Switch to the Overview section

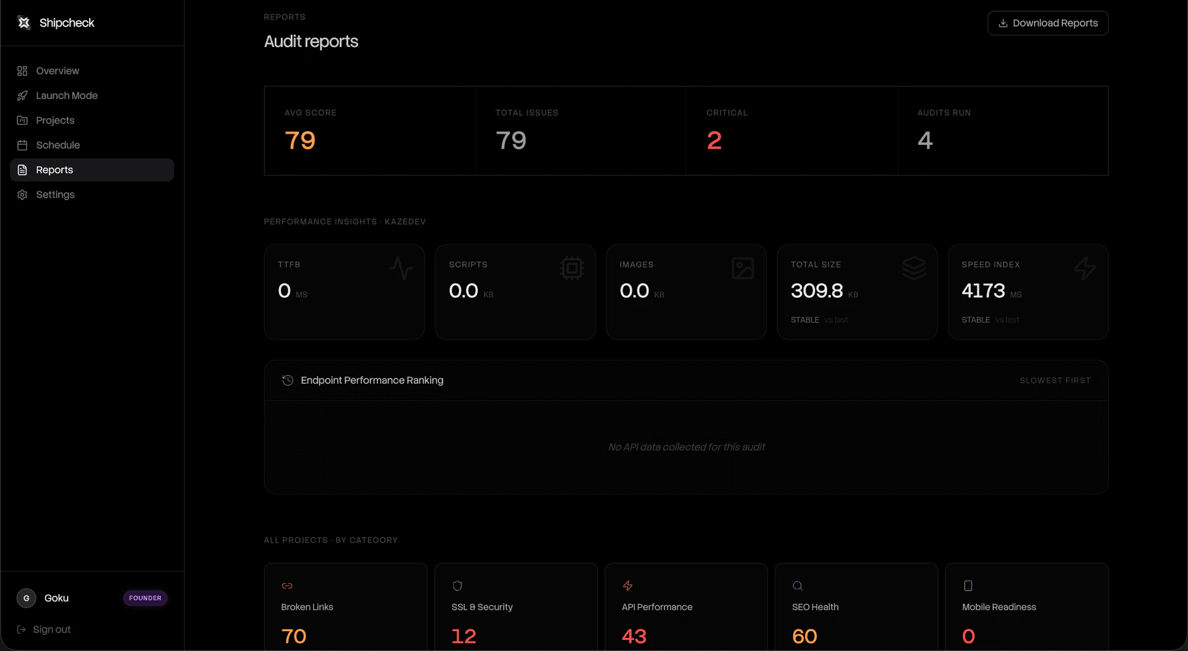coord(58,71)
